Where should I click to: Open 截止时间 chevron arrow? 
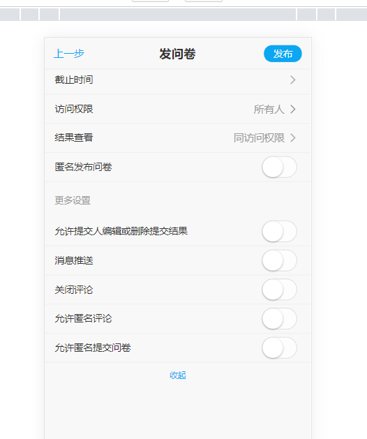(293, 80)
